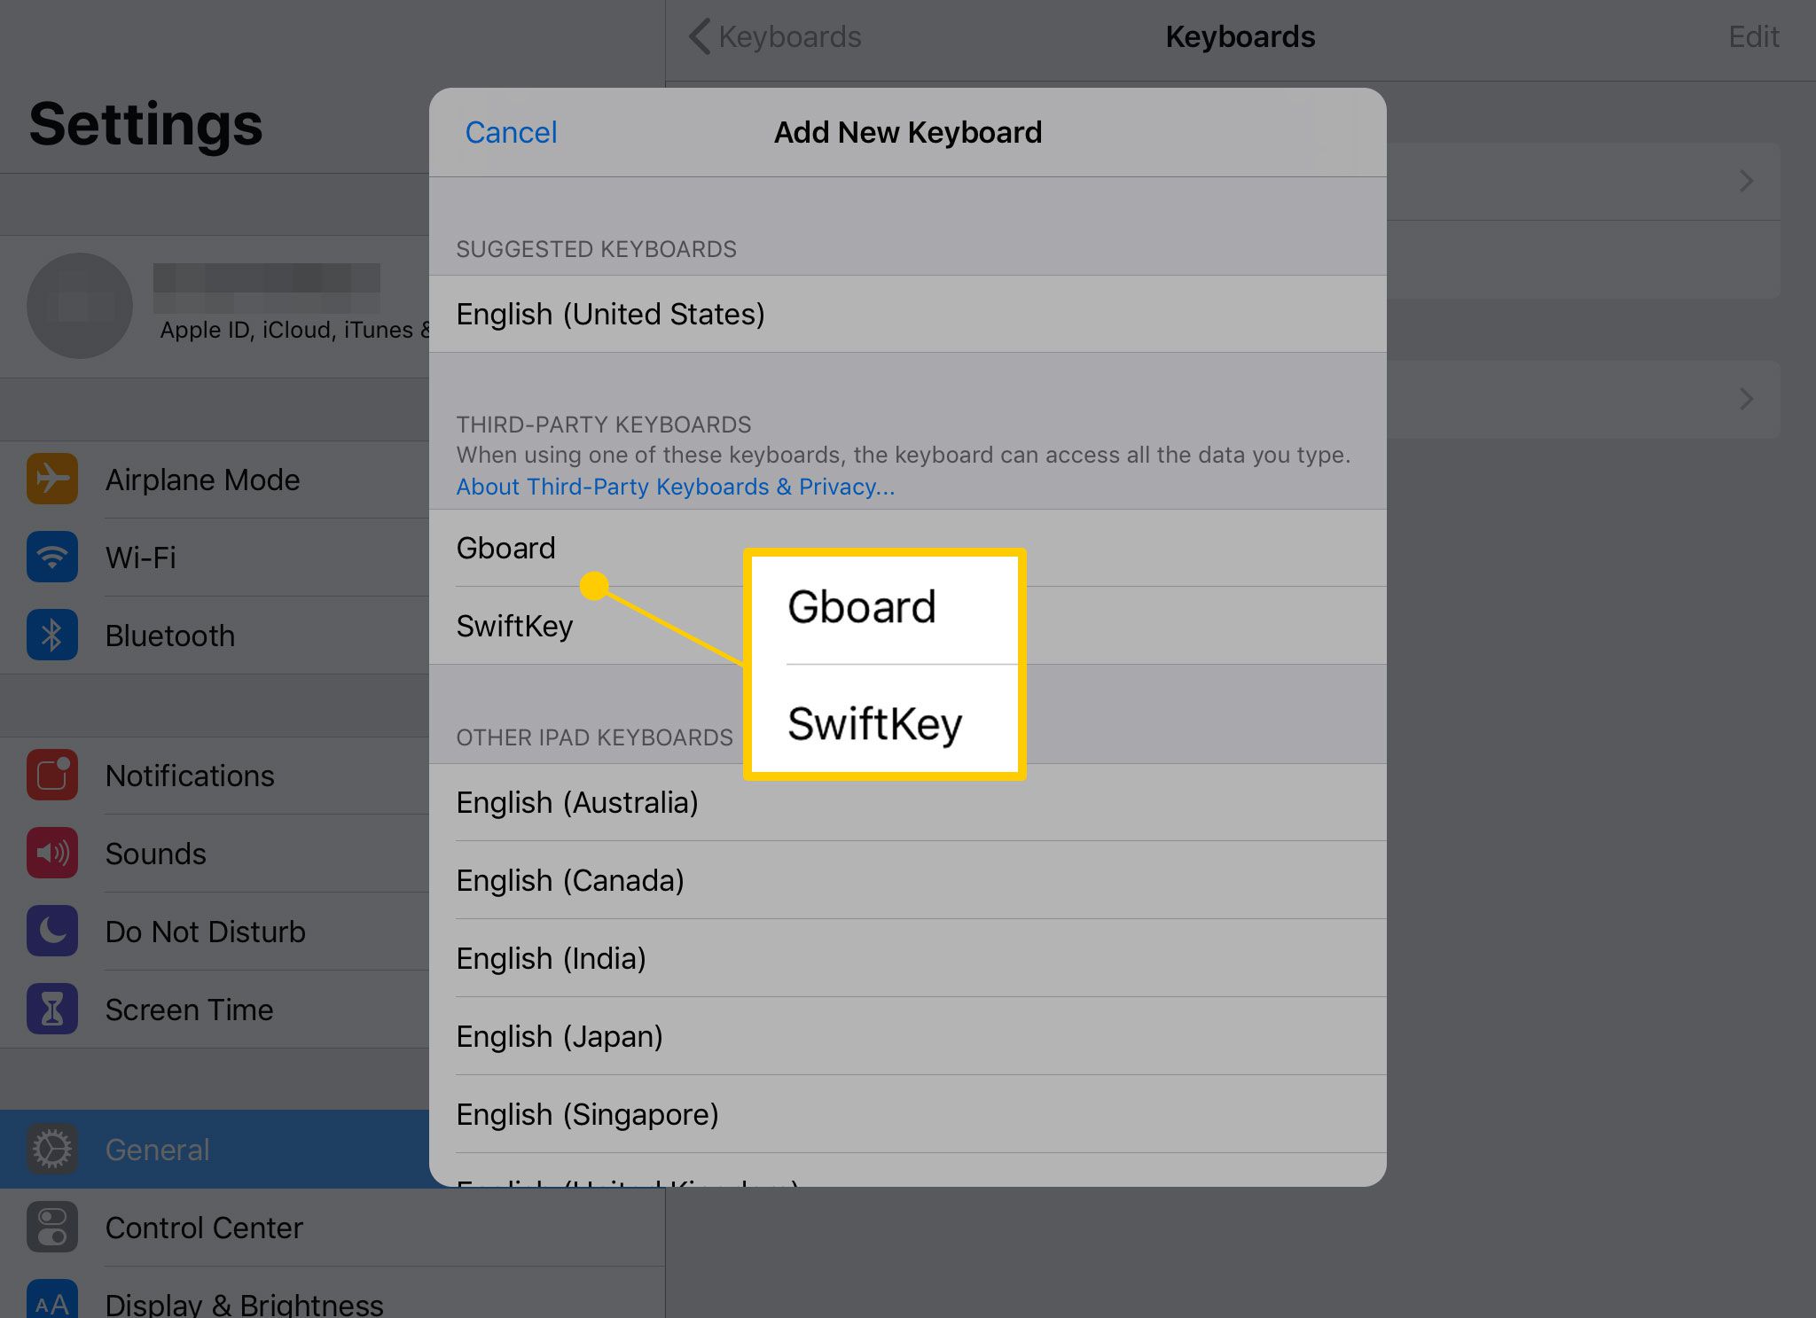The width and height of the screenshot is (1816, 1318).
Task: Open the Do Not Disturb settings row
Action: [215, 931]
